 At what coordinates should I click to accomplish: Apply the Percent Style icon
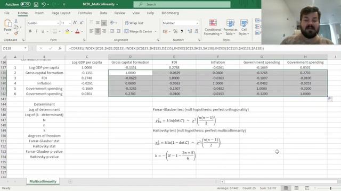[175, 32]
